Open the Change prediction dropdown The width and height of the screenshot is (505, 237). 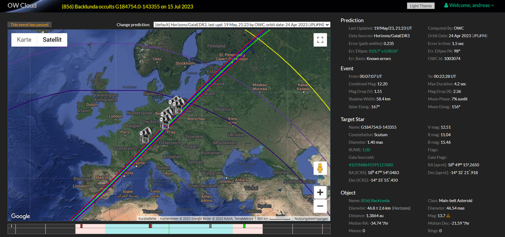[242, 25]
